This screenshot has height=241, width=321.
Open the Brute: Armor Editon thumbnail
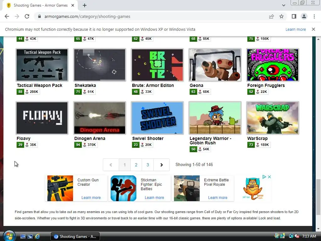click(x=157, y=65)
